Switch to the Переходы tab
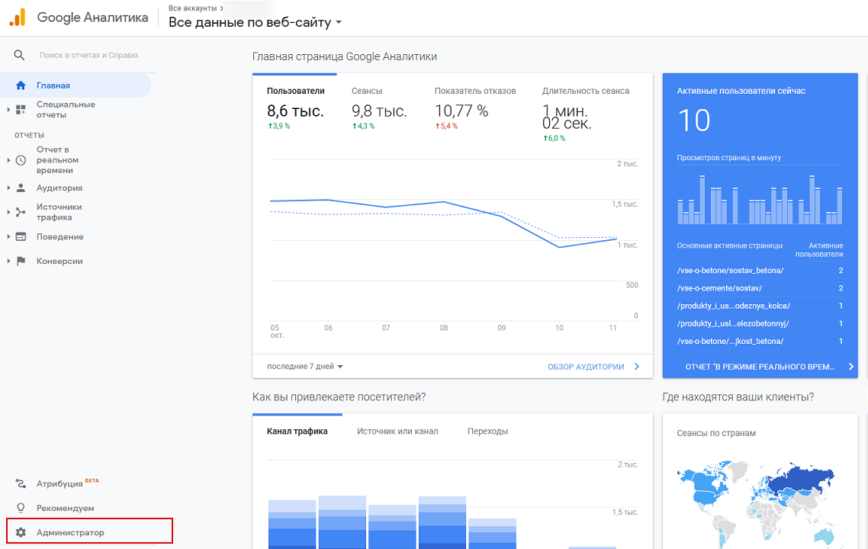The height and width of the screenshot is (549, 868). pyautogui.click(x=487, y=431)
